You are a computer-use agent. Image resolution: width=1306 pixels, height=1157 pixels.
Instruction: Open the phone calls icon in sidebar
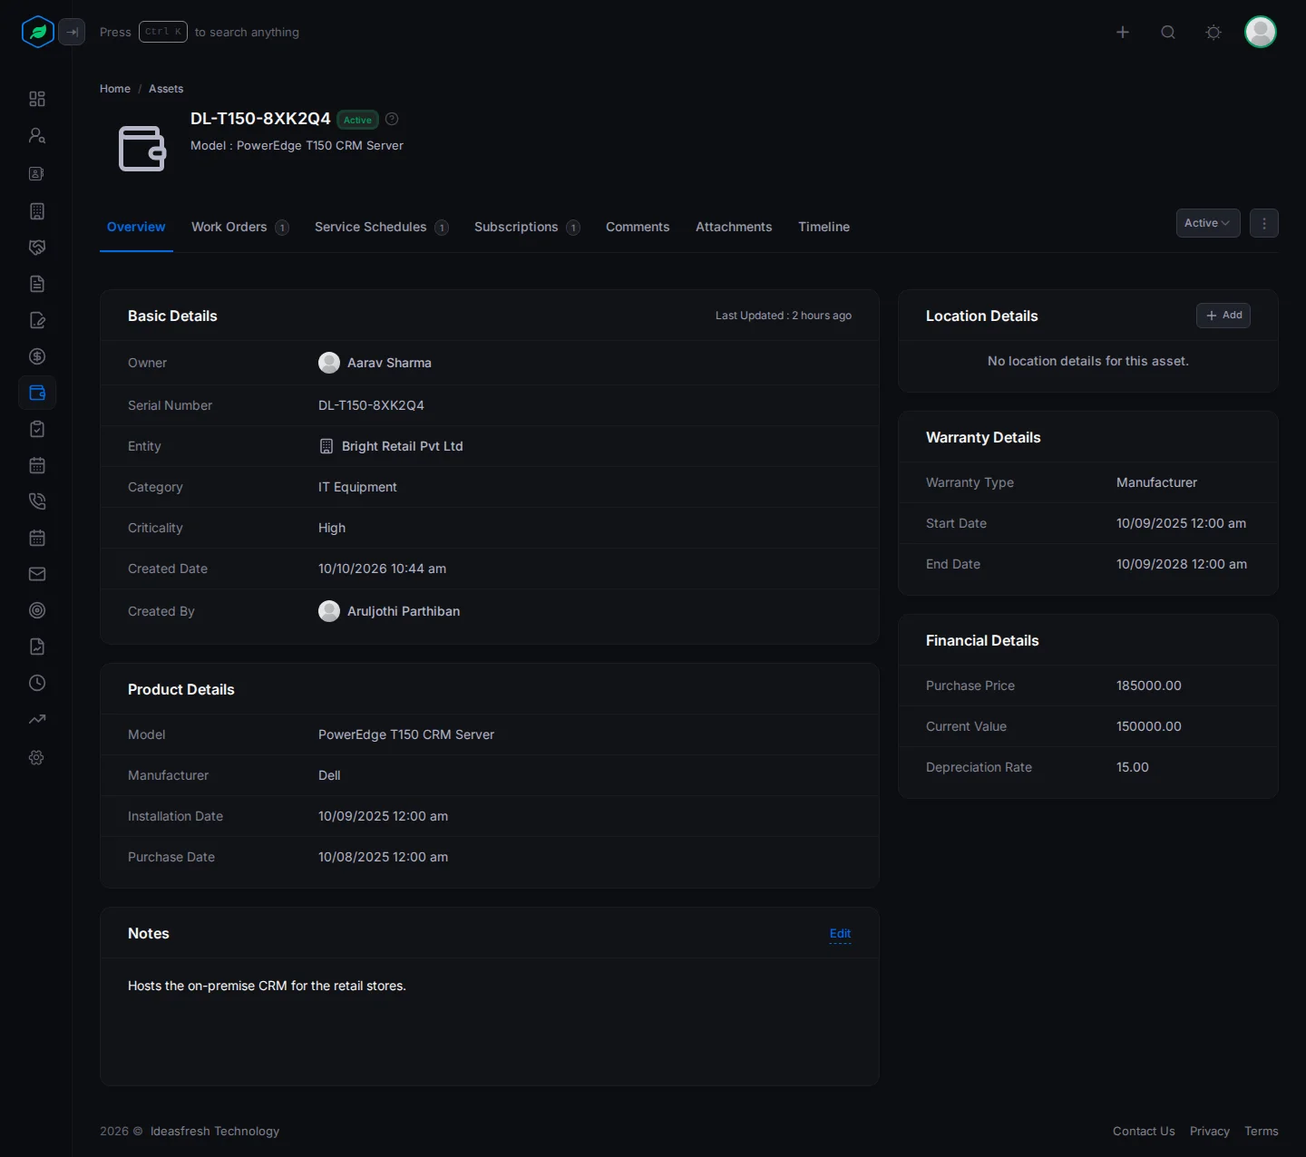pos(37,501)
